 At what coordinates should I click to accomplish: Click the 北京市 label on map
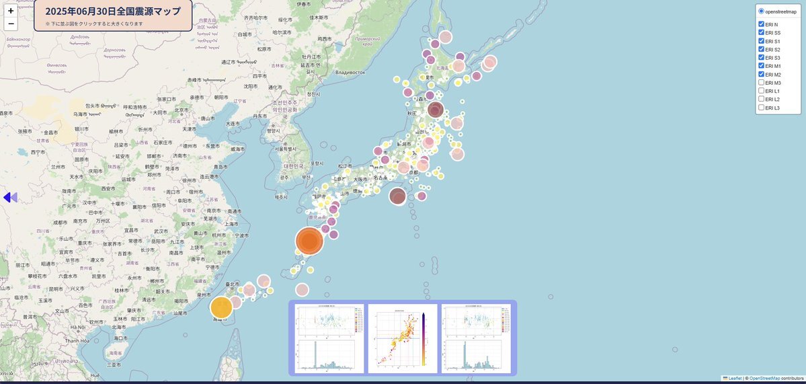point(182,110)
